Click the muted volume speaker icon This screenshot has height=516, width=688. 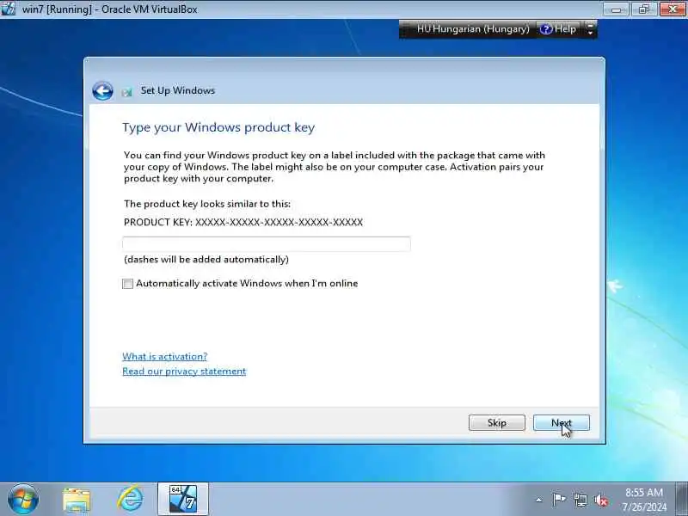tap(600, 500)
